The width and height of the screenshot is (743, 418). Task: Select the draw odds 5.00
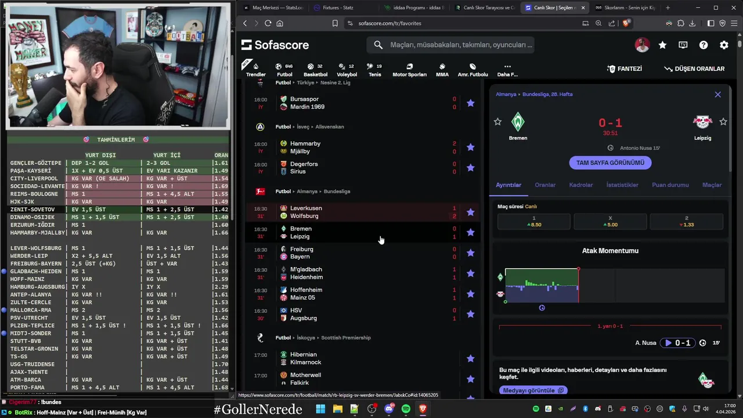tap(610, 221)
